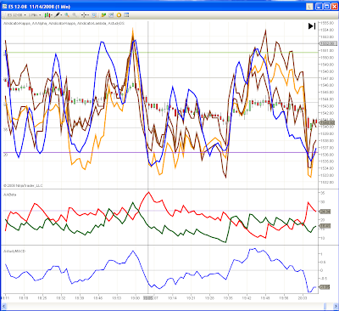Show the data box icon
The width and height of the screenshot is (339, 311).
tap(94, 14)
